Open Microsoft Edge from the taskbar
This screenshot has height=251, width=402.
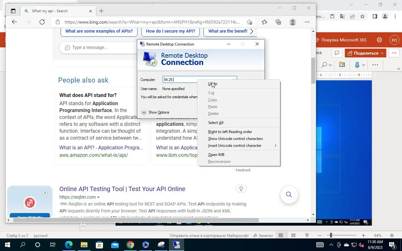(x=69, y=245)
